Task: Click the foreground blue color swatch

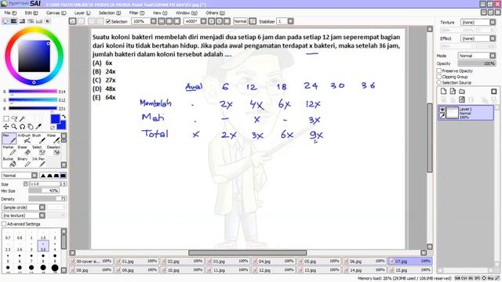Action: pos(55,119)
